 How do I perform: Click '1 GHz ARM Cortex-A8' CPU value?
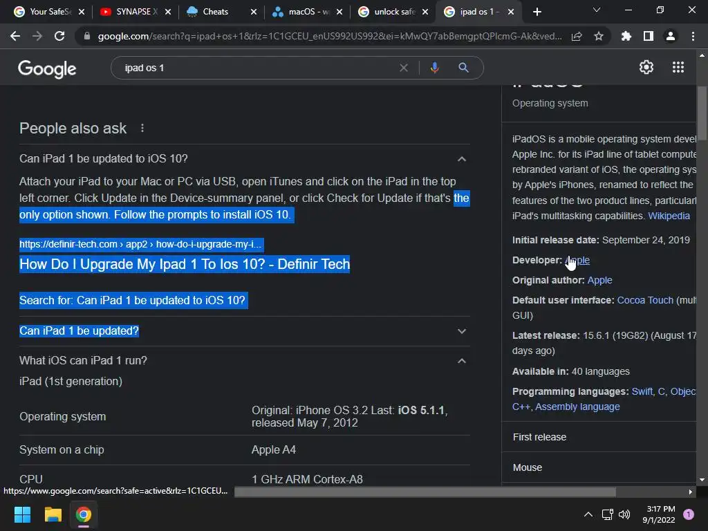307,479
